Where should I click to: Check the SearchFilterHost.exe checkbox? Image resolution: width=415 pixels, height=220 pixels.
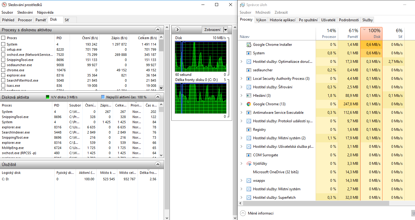click(x=3, y=80)
